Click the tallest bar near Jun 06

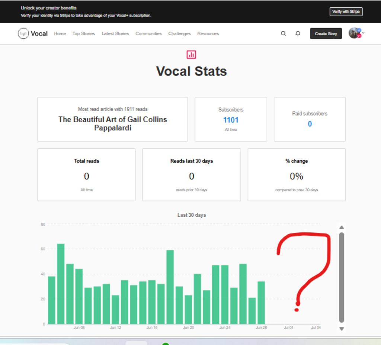click(61, 284)
